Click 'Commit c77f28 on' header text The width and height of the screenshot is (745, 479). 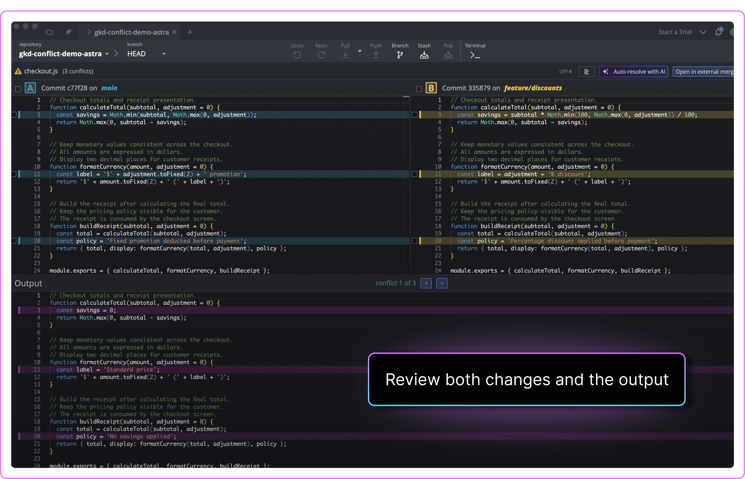69,88
